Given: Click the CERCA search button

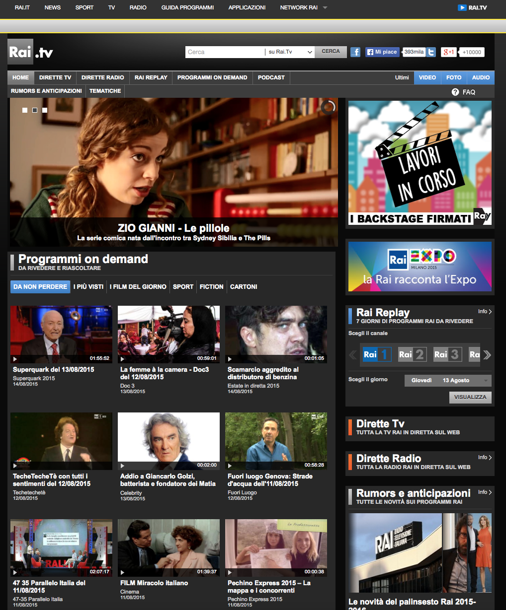Looking at the screenshot, I should (x=331, y=52).
